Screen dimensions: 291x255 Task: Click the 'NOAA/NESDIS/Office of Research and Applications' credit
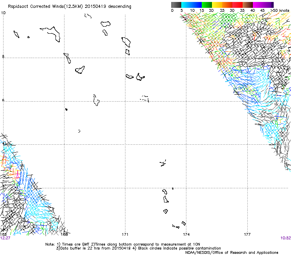(232, 252)
